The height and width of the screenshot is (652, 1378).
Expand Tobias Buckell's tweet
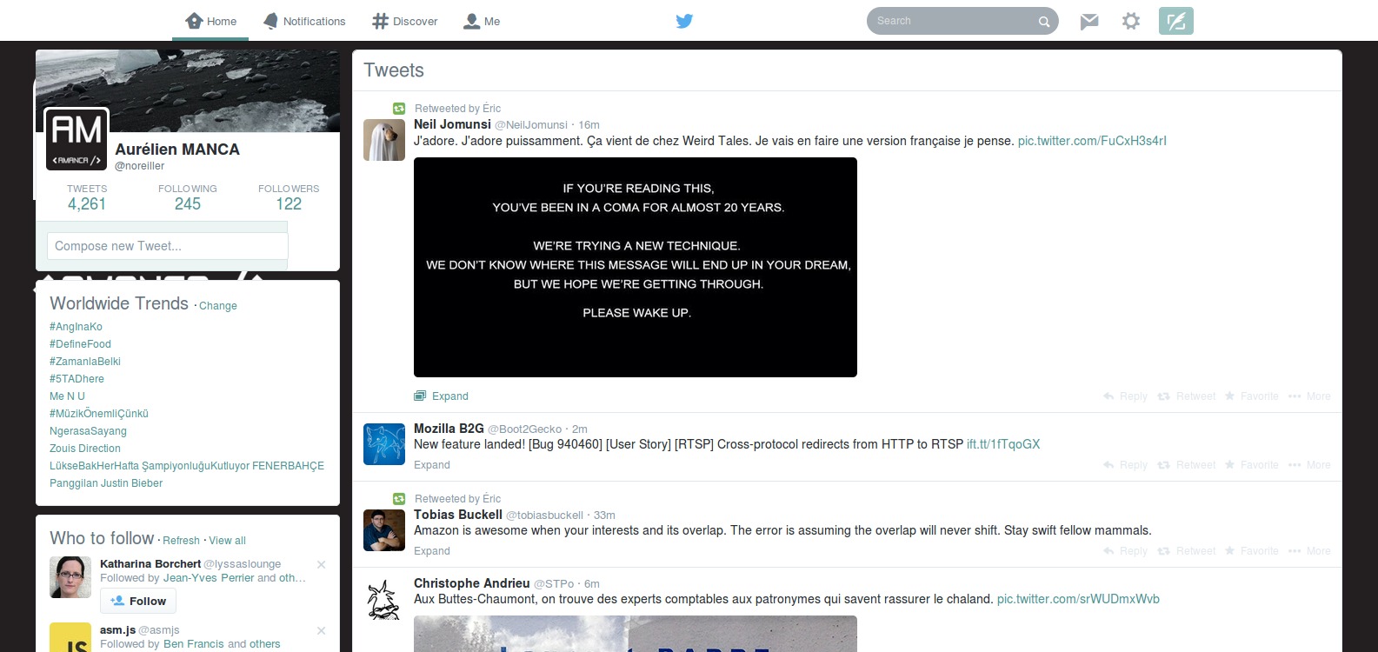pyautogui.click(x=432, y=551)
